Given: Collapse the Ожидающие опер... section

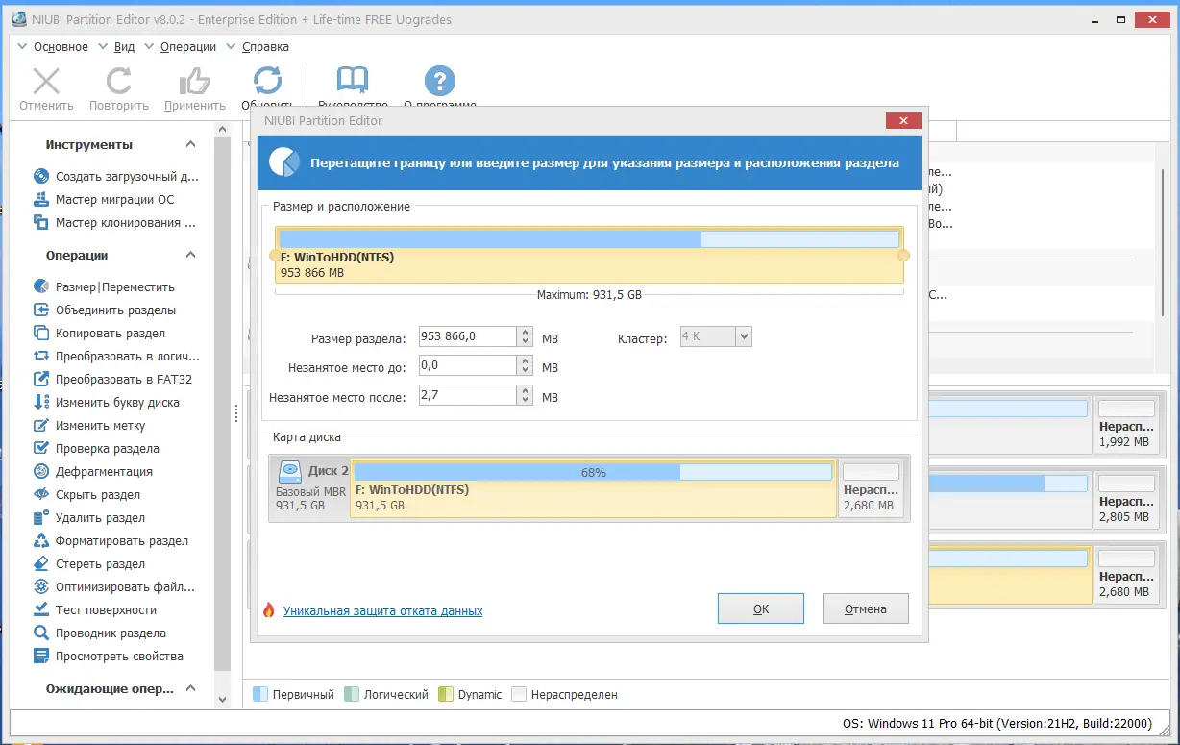Looking at the screenshot, I should [x=190, y=688].
